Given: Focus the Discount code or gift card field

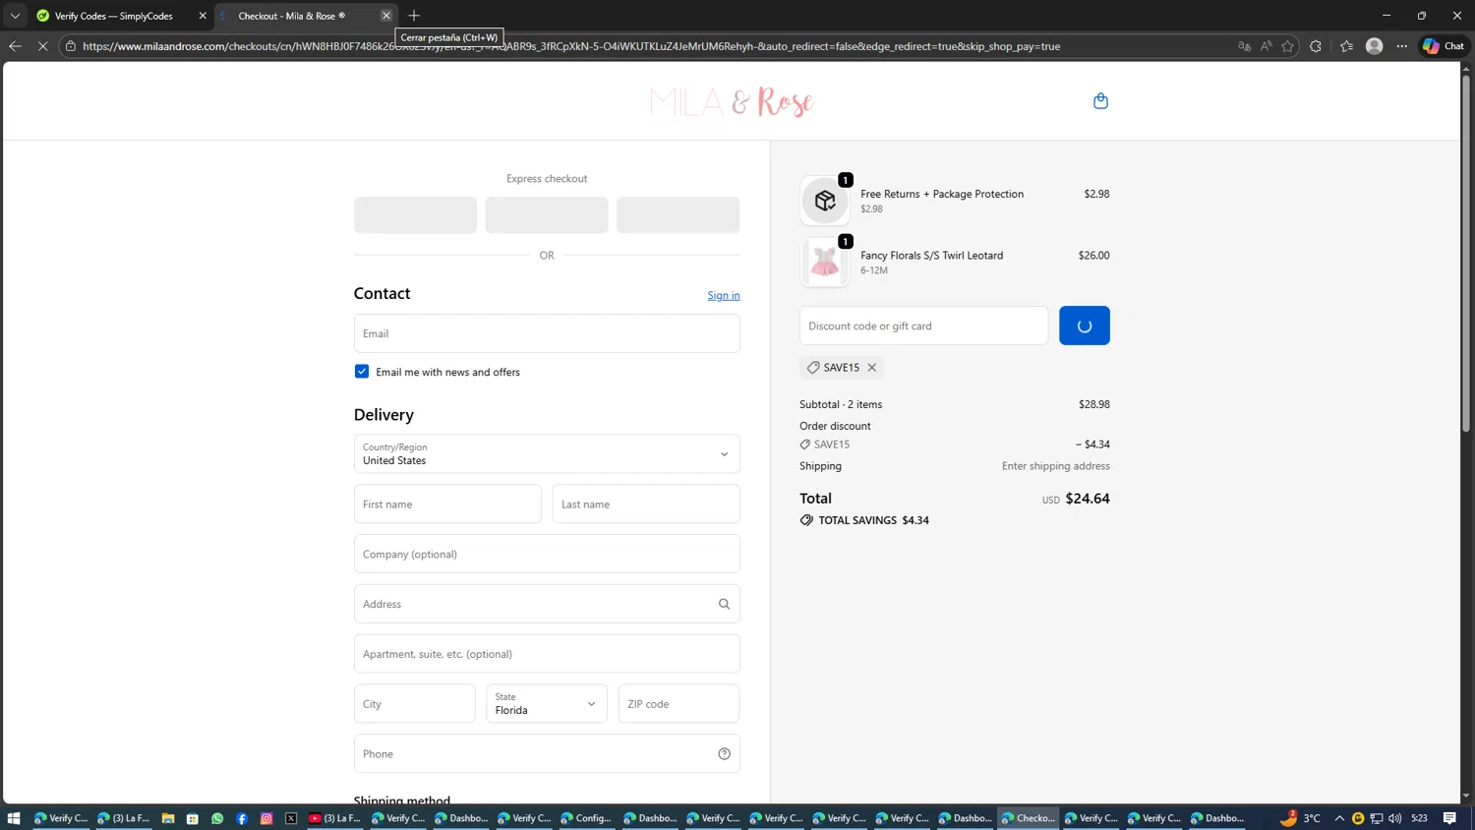Looking at the screenshot, I should coord(924,326).
